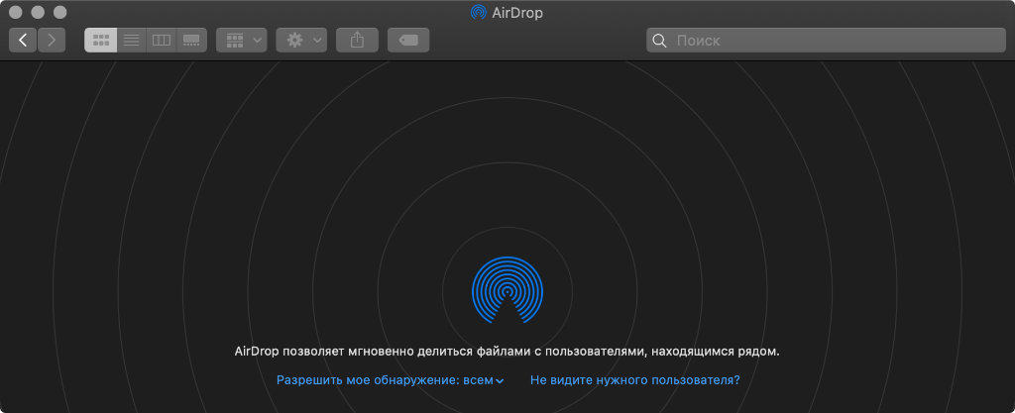Image resolution: width=1015 pixels, height=413 pixels.
Task: Click the Edit Tags button
Action: coord(408,40)
